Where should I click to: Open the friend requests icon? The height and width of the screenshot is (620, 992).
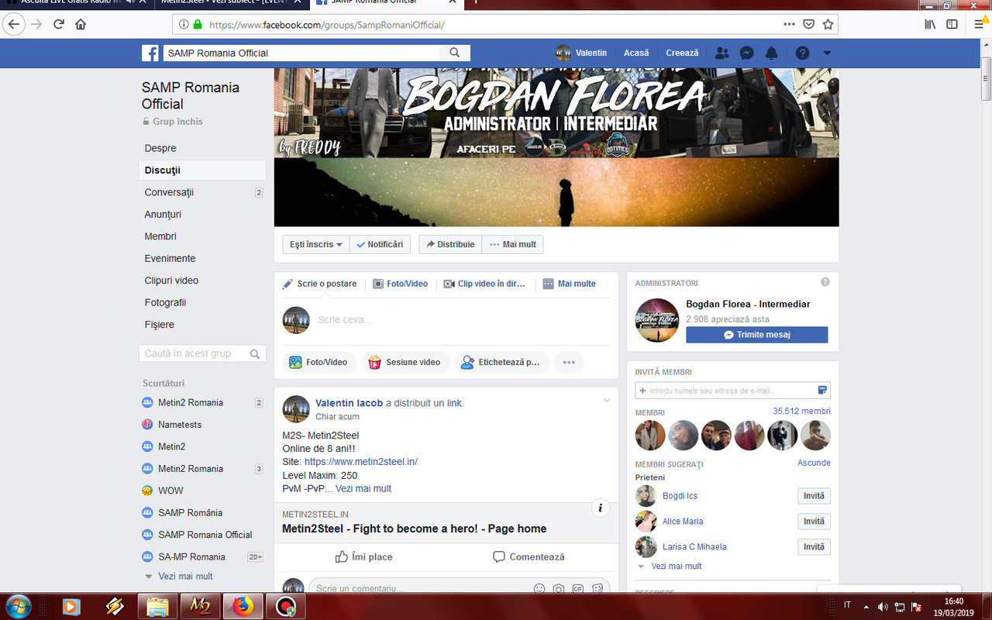(722, 53)
